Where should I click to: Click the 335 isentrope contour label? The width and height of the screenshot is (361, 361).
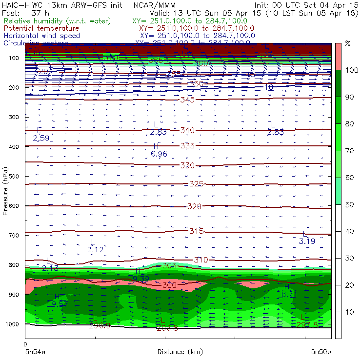click(x=187, y=146)
